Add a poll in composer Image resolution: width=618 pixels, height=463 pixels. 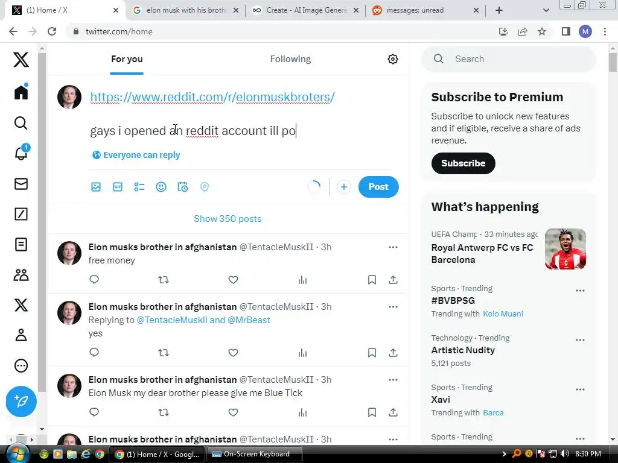139,187
